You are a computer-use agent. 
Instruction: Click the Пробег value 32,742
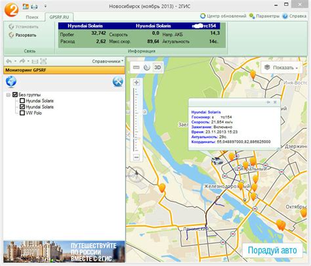98,33
